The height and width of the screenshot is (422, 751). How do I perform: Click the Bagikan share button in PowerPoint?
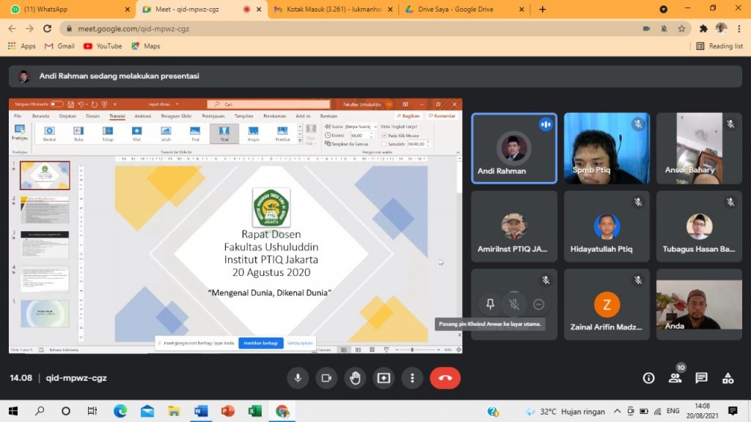[408, 116]
